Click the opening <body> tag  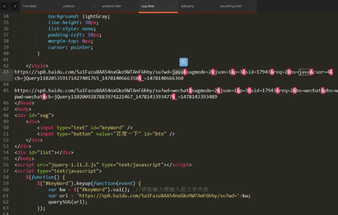point(23,109)
